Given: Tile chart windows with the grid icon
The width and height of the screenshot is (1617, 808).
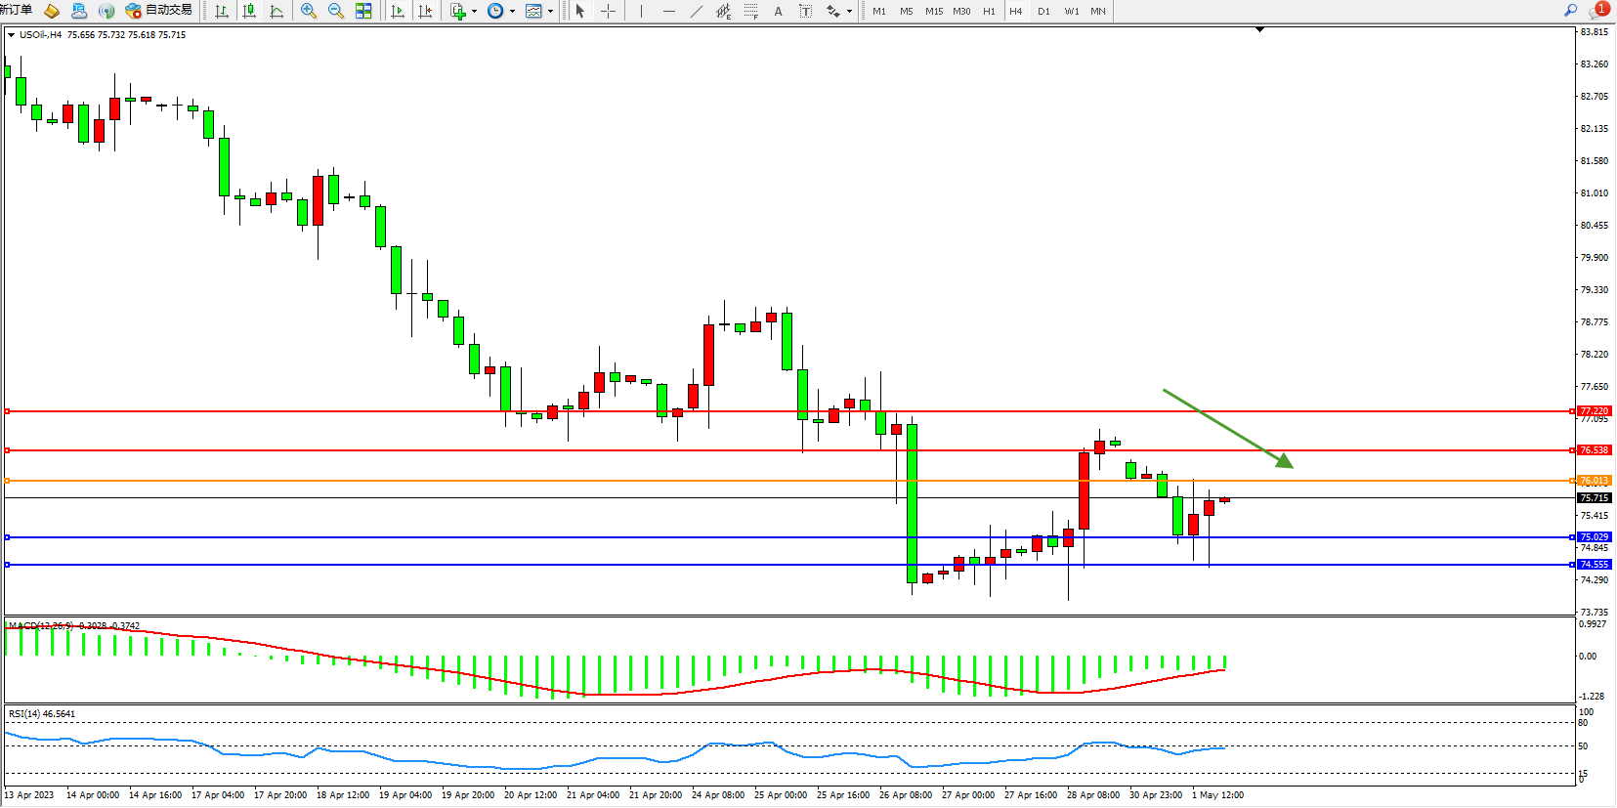Looking at the screenshot, I should (x=363, y=11).
